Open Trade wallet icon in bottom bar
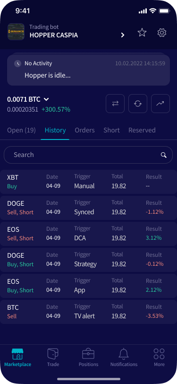Image resolution: width=177 pixels, height=384 pixels. [53, 354]
